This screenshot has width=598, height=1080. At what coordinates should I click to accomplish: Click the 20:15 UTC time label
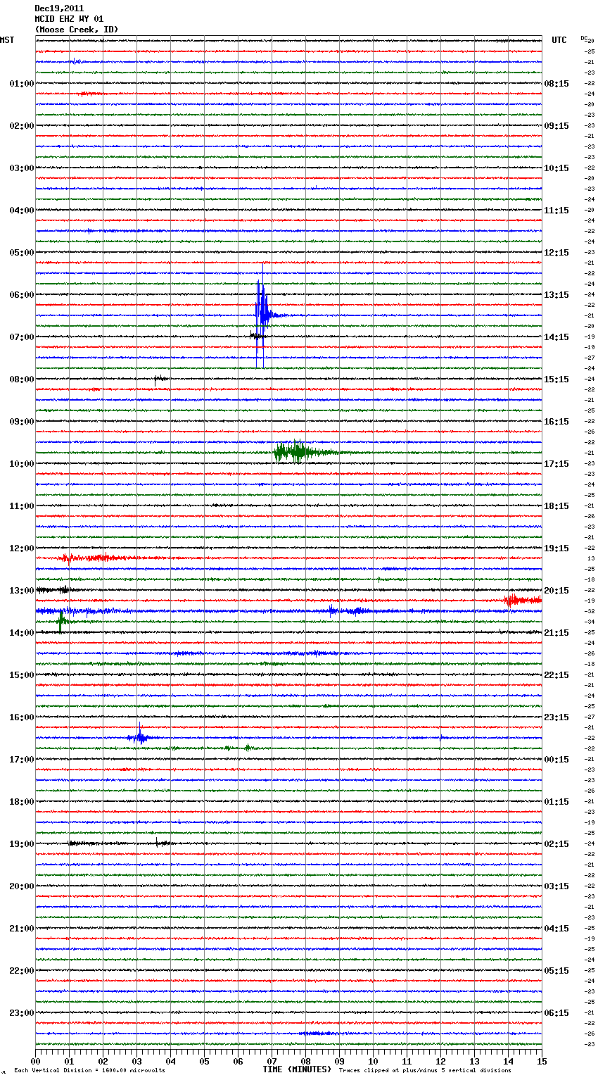point(556,591)
